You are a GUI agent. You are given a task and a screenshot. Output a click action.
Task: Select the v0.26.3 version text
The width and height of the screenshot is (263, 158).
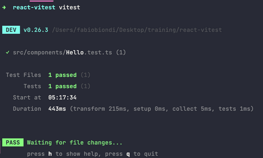coord(36,30)
